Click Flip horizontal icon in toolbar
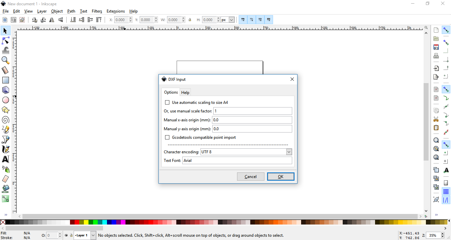This screenshot has height=240, width=451. click(x=52, y=20)
